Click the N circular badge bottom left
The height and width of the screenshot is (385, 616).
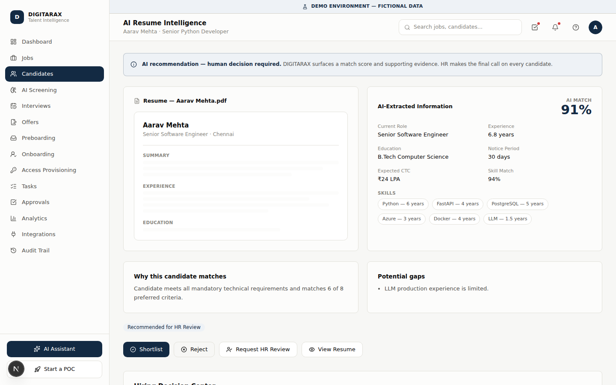(x=16, y=369)
